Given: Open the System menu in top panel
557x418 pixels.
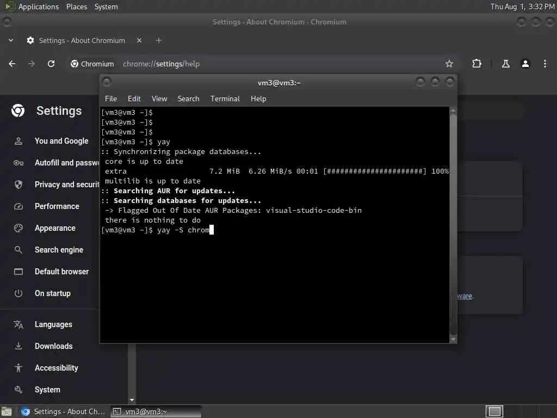Looking at the screenshot, I should pos(106,7).
